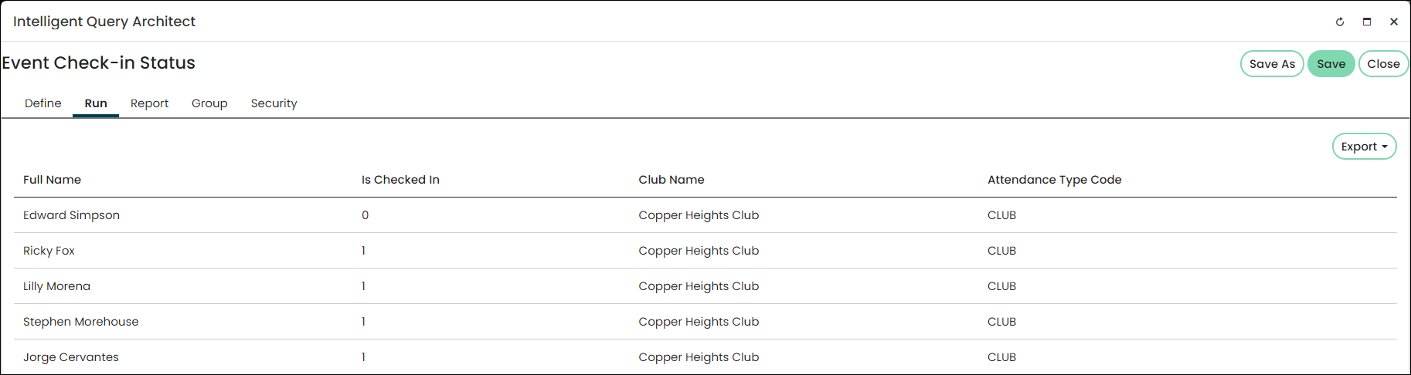Image resolution: width=1411 pixels, height=375 pixels.
Task: Select the Edward Simpson row
Action: (x=705, y=215)
